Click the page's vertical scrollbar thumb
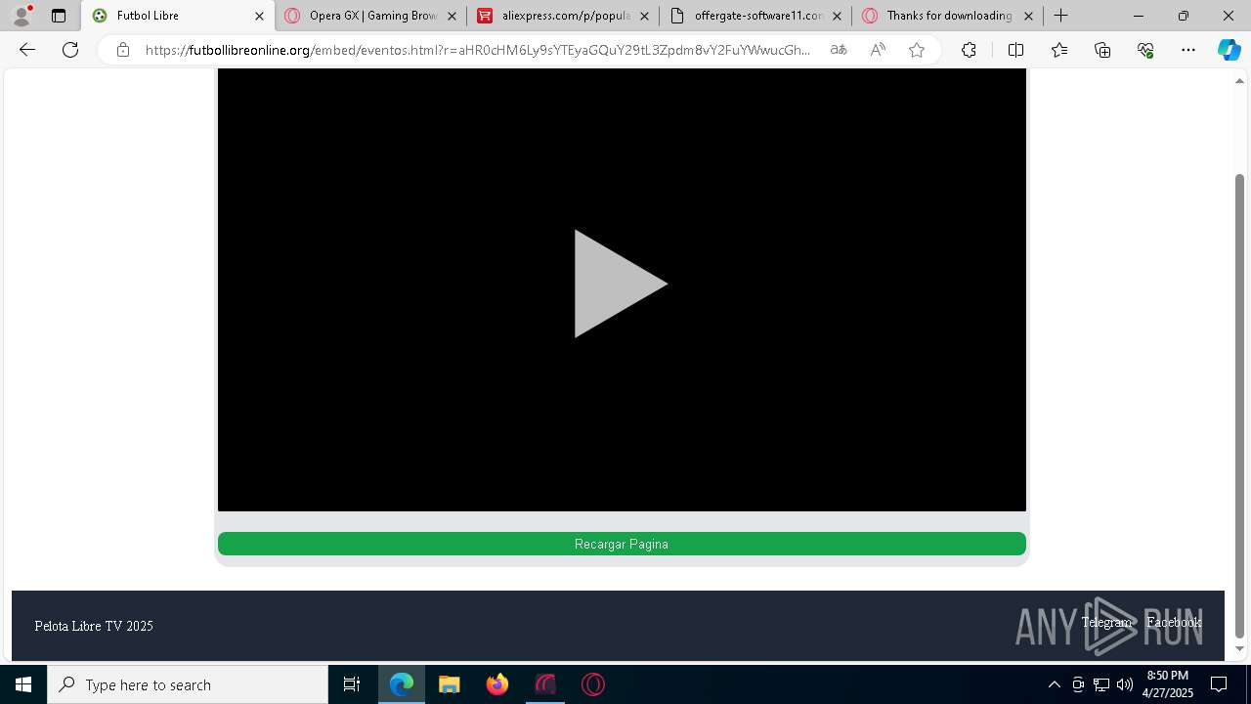The image size is (1251, 704). coord(1239,406)
